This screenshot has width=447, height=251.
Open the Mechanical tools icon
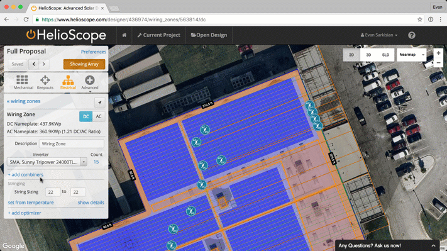pyautogui.click(x=23, y=82)
